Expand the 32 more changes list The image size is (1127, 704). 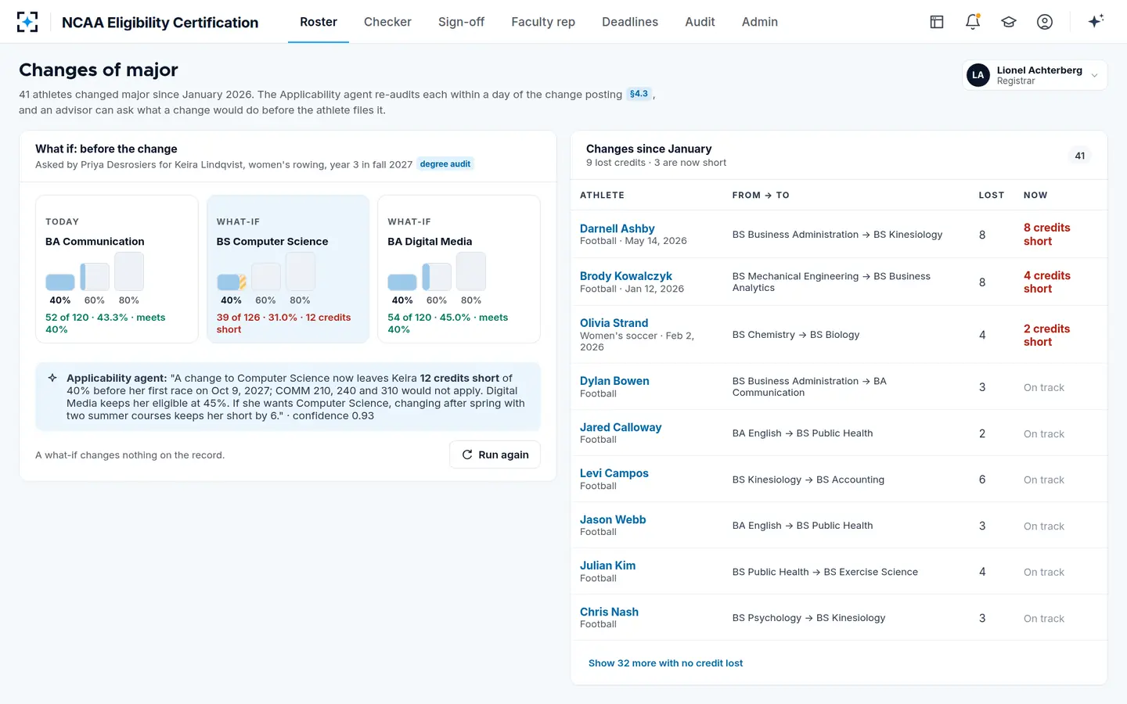[665, 663]
